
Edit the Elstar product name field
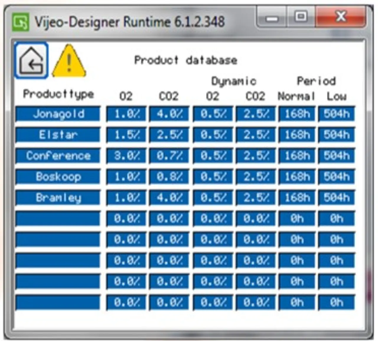click(58, 135)
